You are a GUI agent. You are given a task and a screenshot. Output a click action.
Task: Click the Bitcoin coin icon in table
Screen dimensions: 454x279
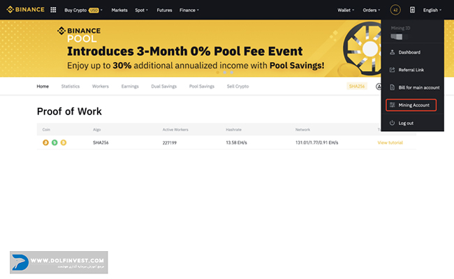click(x=46, y=143)
